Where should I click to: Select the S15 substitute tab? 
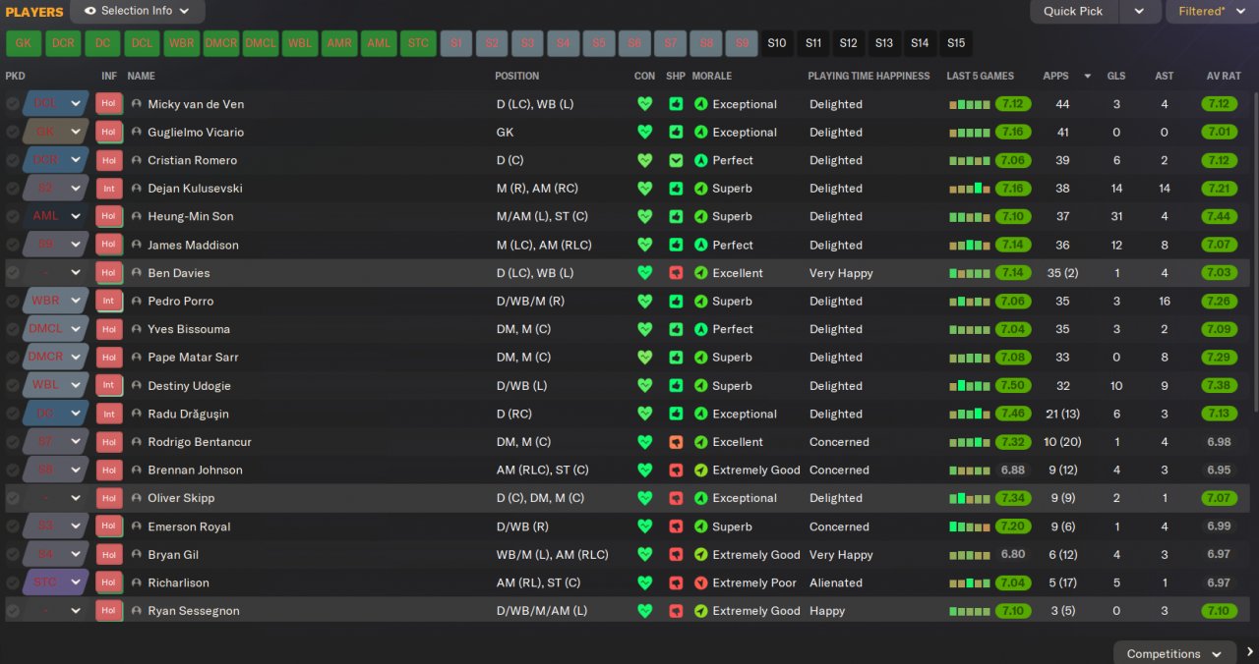[x=955, y=43]
